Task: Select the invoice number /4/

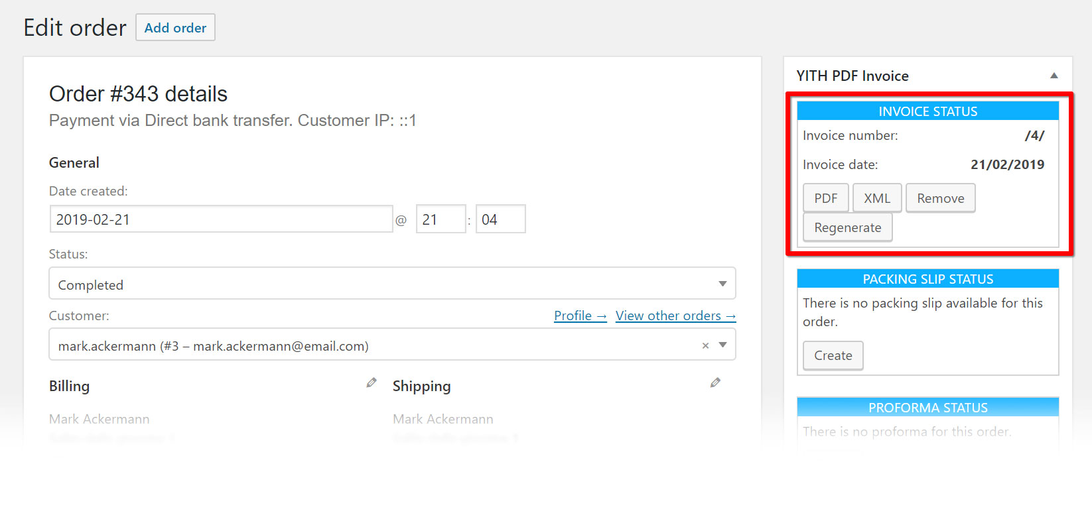Action: 1034,135
